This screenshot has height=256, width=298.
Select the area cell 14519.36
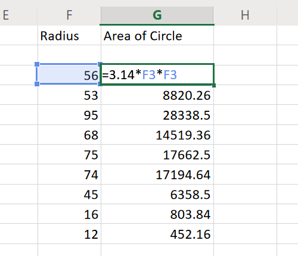click(157, 135)
